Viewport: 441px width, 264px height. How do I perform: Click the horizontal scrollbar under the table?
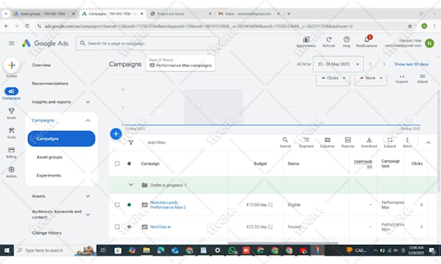click(x=283, y=243)
